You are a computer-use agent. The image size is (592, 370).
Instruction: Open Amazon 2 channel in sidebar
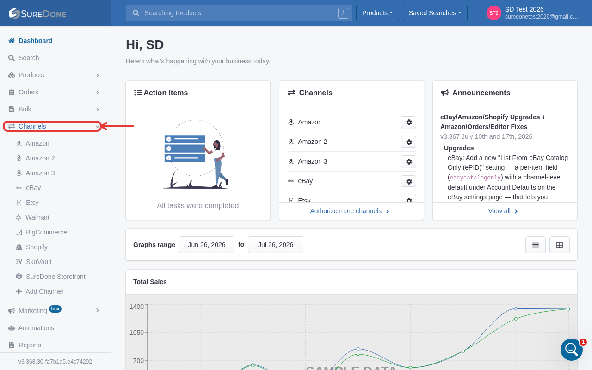40,158
